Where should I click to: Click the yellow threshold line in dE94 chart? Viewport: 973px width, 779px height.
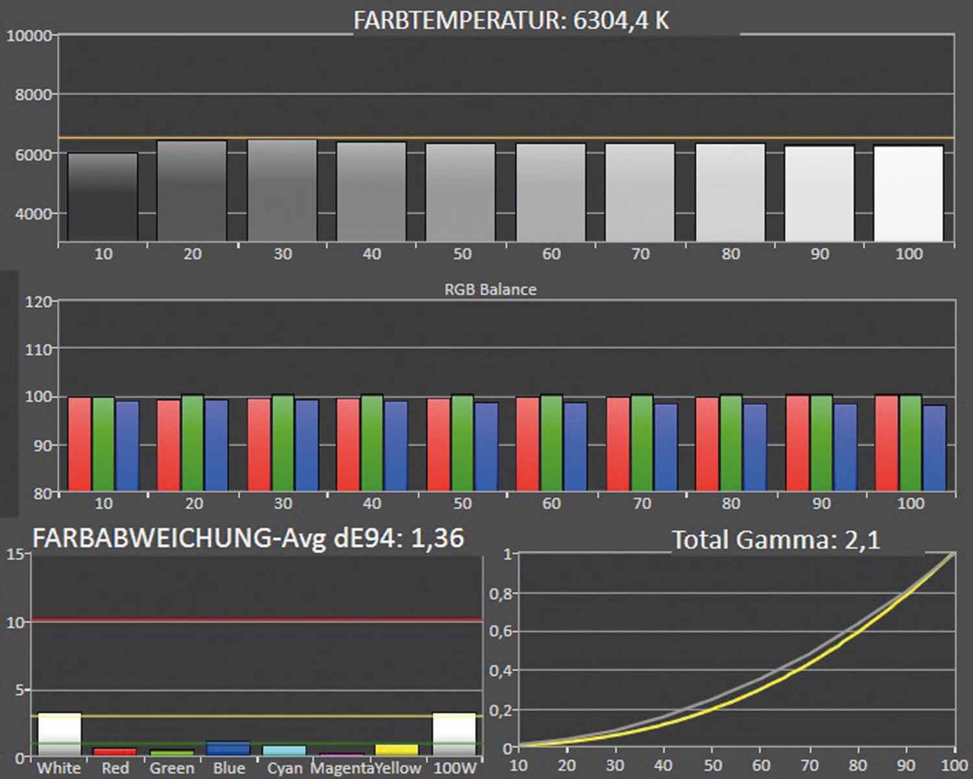pyautogui.click(x=257, y=716)
